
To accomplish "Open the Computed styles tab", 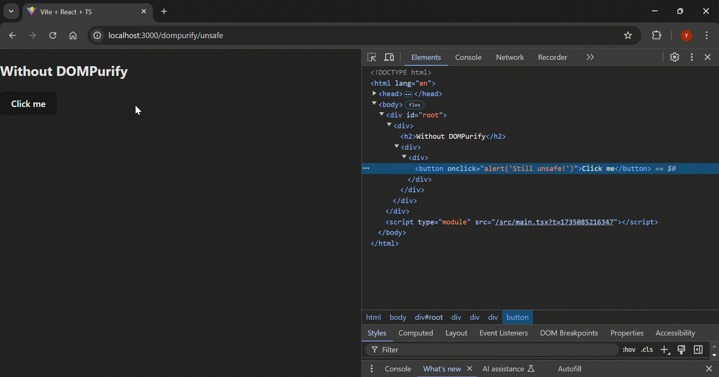I will point(416,333).
